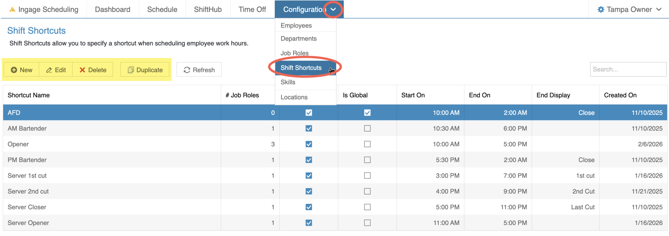Toggle the blue checkbox in Opener row
This screenshot has width=669, height=236.
click(x=309, y=144)
